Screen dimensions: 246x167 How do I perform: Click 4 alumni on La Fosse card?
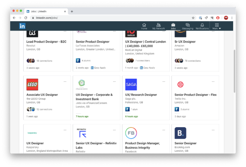coord(86,61)
